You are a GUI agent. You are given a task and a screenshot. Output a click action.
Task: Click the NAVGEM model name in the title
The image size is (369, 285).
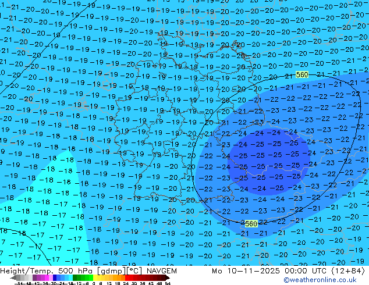coord(161,271)
